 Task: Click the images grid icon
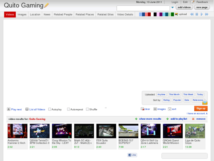point(155,109)
